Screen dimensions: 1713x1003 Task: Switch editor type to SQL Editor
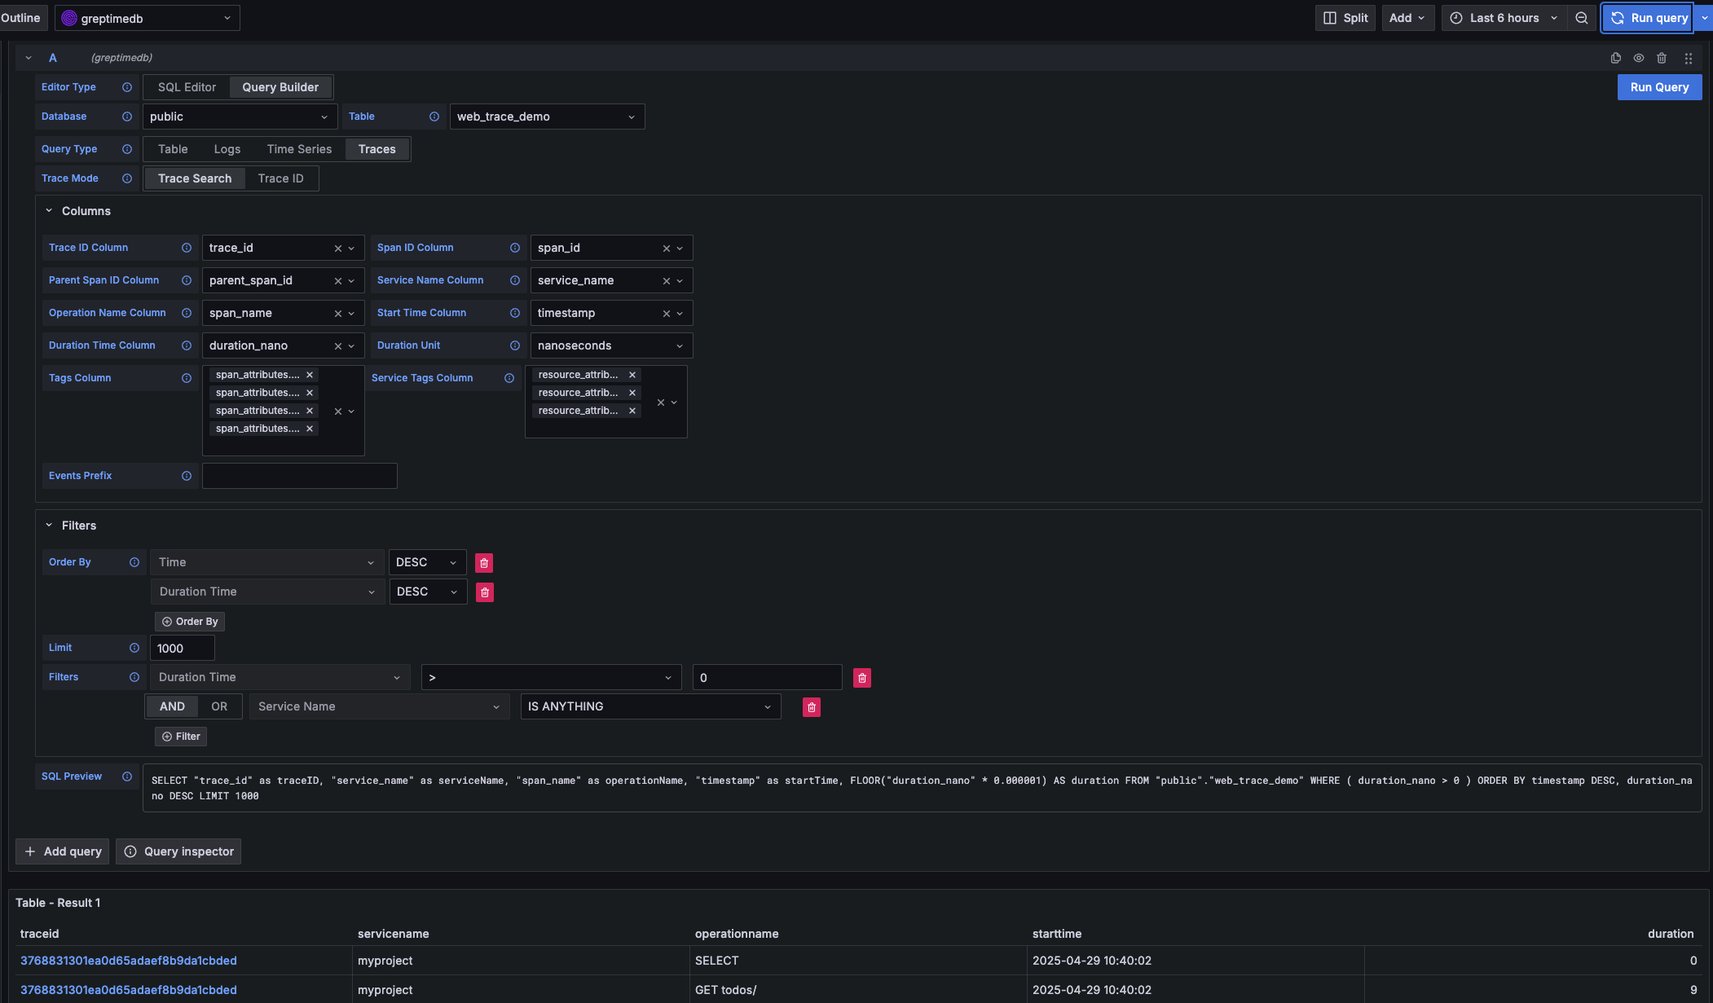pyautogui.click(x=187, y=87)
